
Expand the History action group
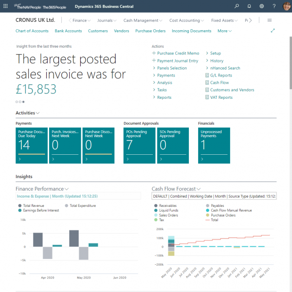pyautogui.click(x=215, y=61)
